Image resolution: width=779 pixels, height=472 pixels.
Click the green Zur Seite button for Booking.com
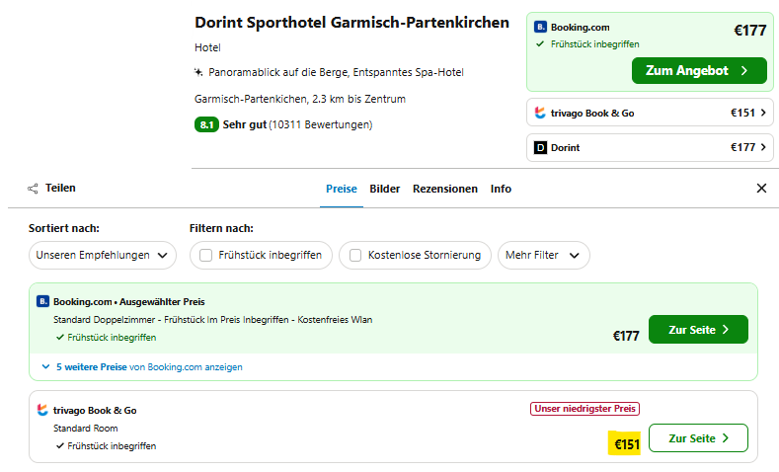[x=698, y=330]
